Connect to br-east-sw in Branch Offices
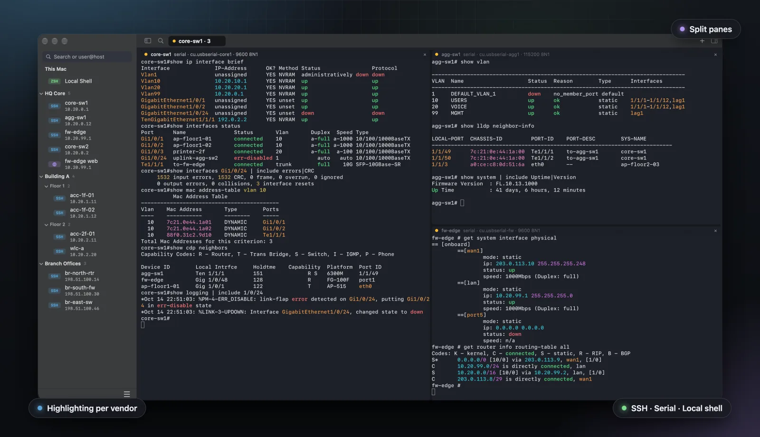This screenshot has width=760, height=437. pyautogui.click(x=87, y=305)
